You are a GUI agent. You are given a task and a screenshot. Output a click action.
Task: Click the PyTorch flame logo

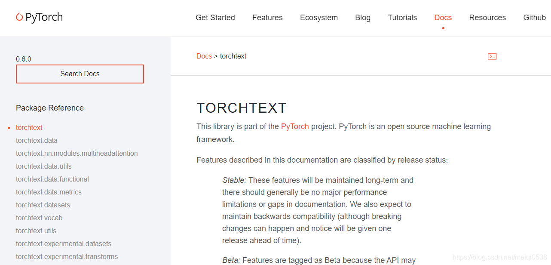tap(19, 17)
